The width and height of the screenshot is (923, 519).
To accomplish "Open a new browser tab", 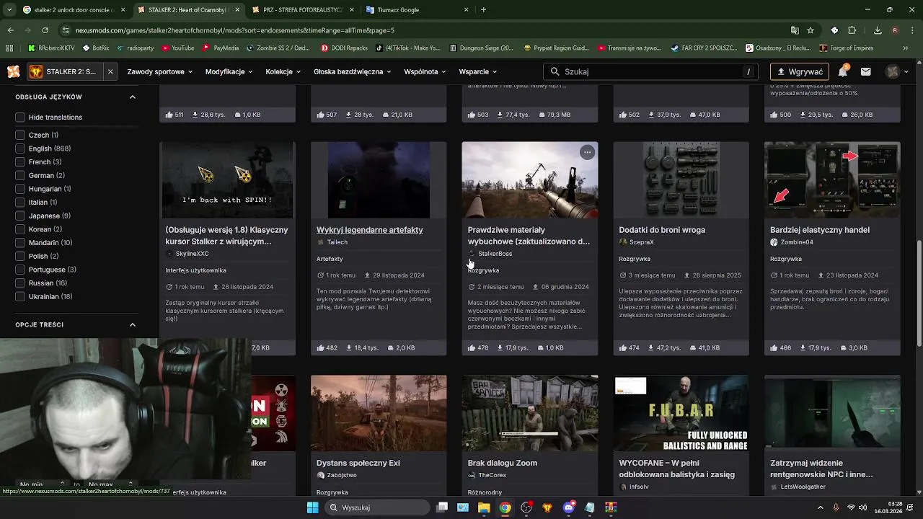I will tap(483, 10).
